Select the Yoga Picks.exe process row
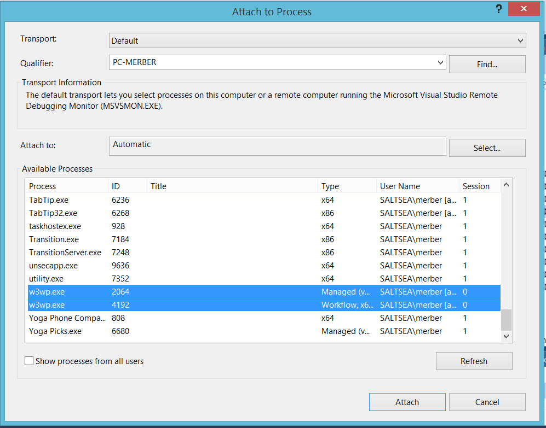Viewport: 546px width, 428px height. point(263,331)
